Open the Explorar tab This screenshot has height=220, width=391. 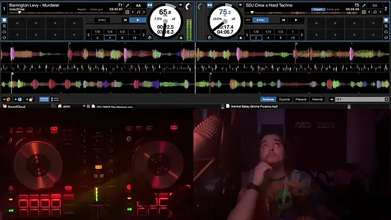(x=285, y=99)
